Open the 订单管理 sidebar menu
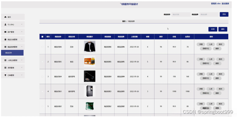The width and height of the screenshot is (237, 117). pos(13,75)
